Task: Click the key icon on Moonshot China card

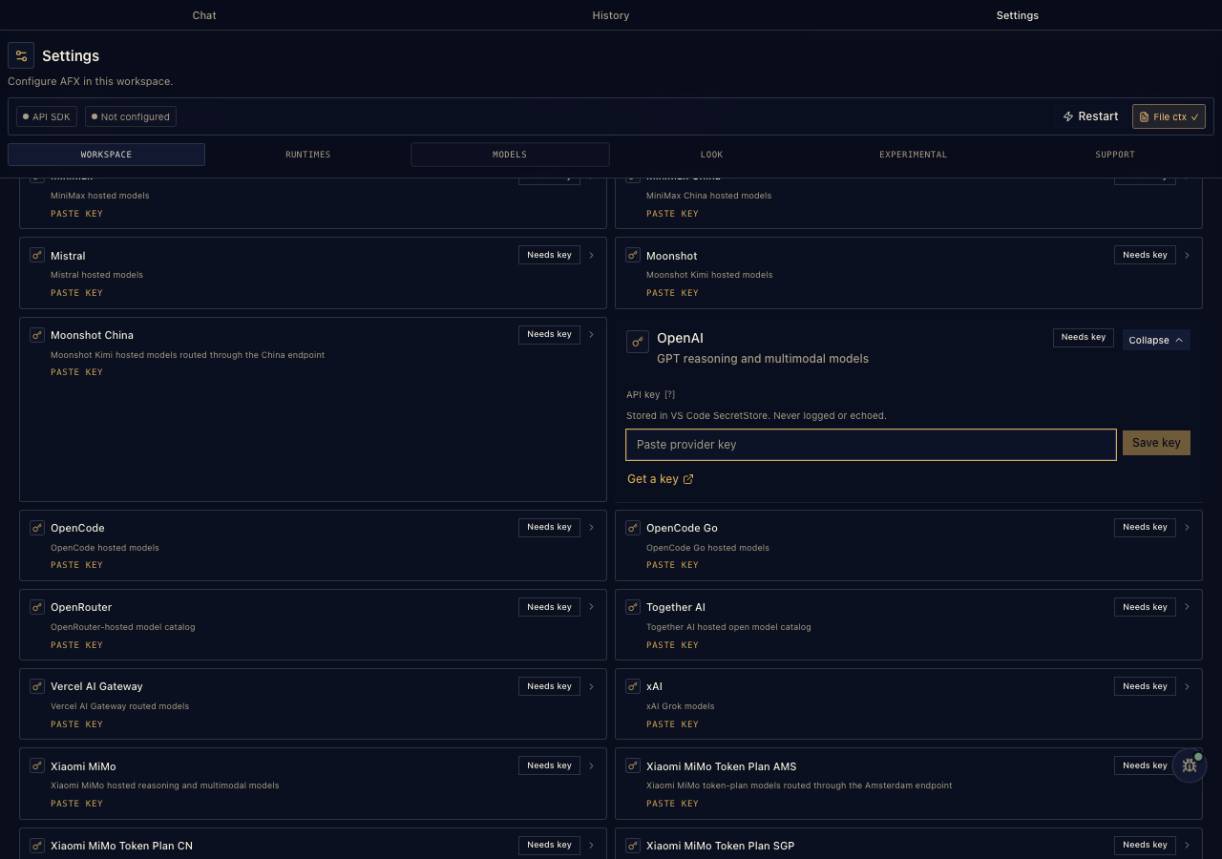Action: [x=37, y=335]
